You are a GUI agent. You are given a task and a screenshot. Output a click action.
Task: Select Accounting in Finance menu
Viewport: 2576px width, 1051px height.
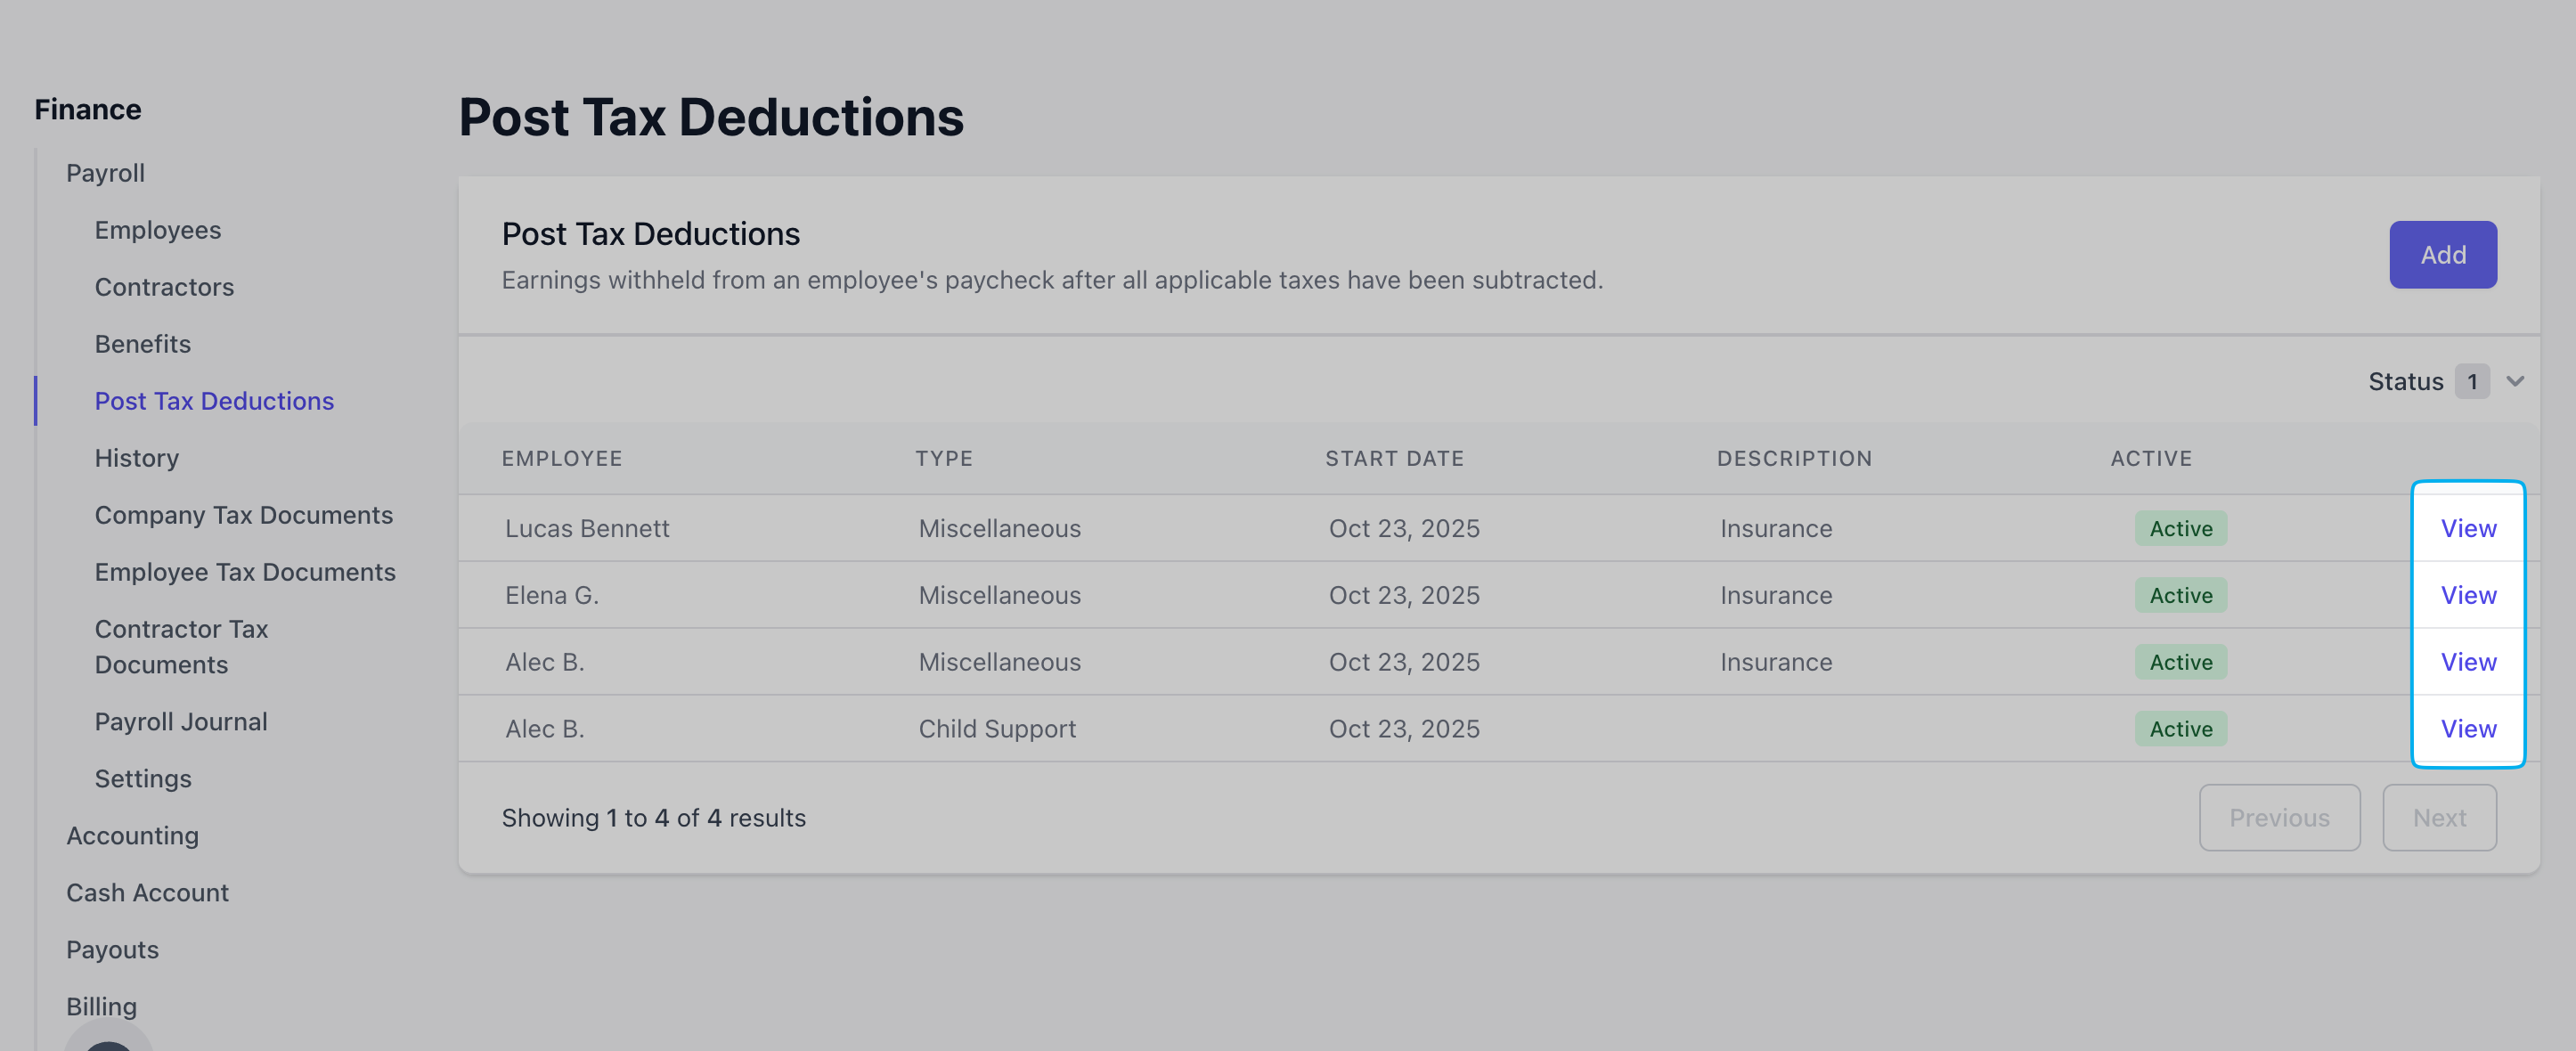point(132,836)
